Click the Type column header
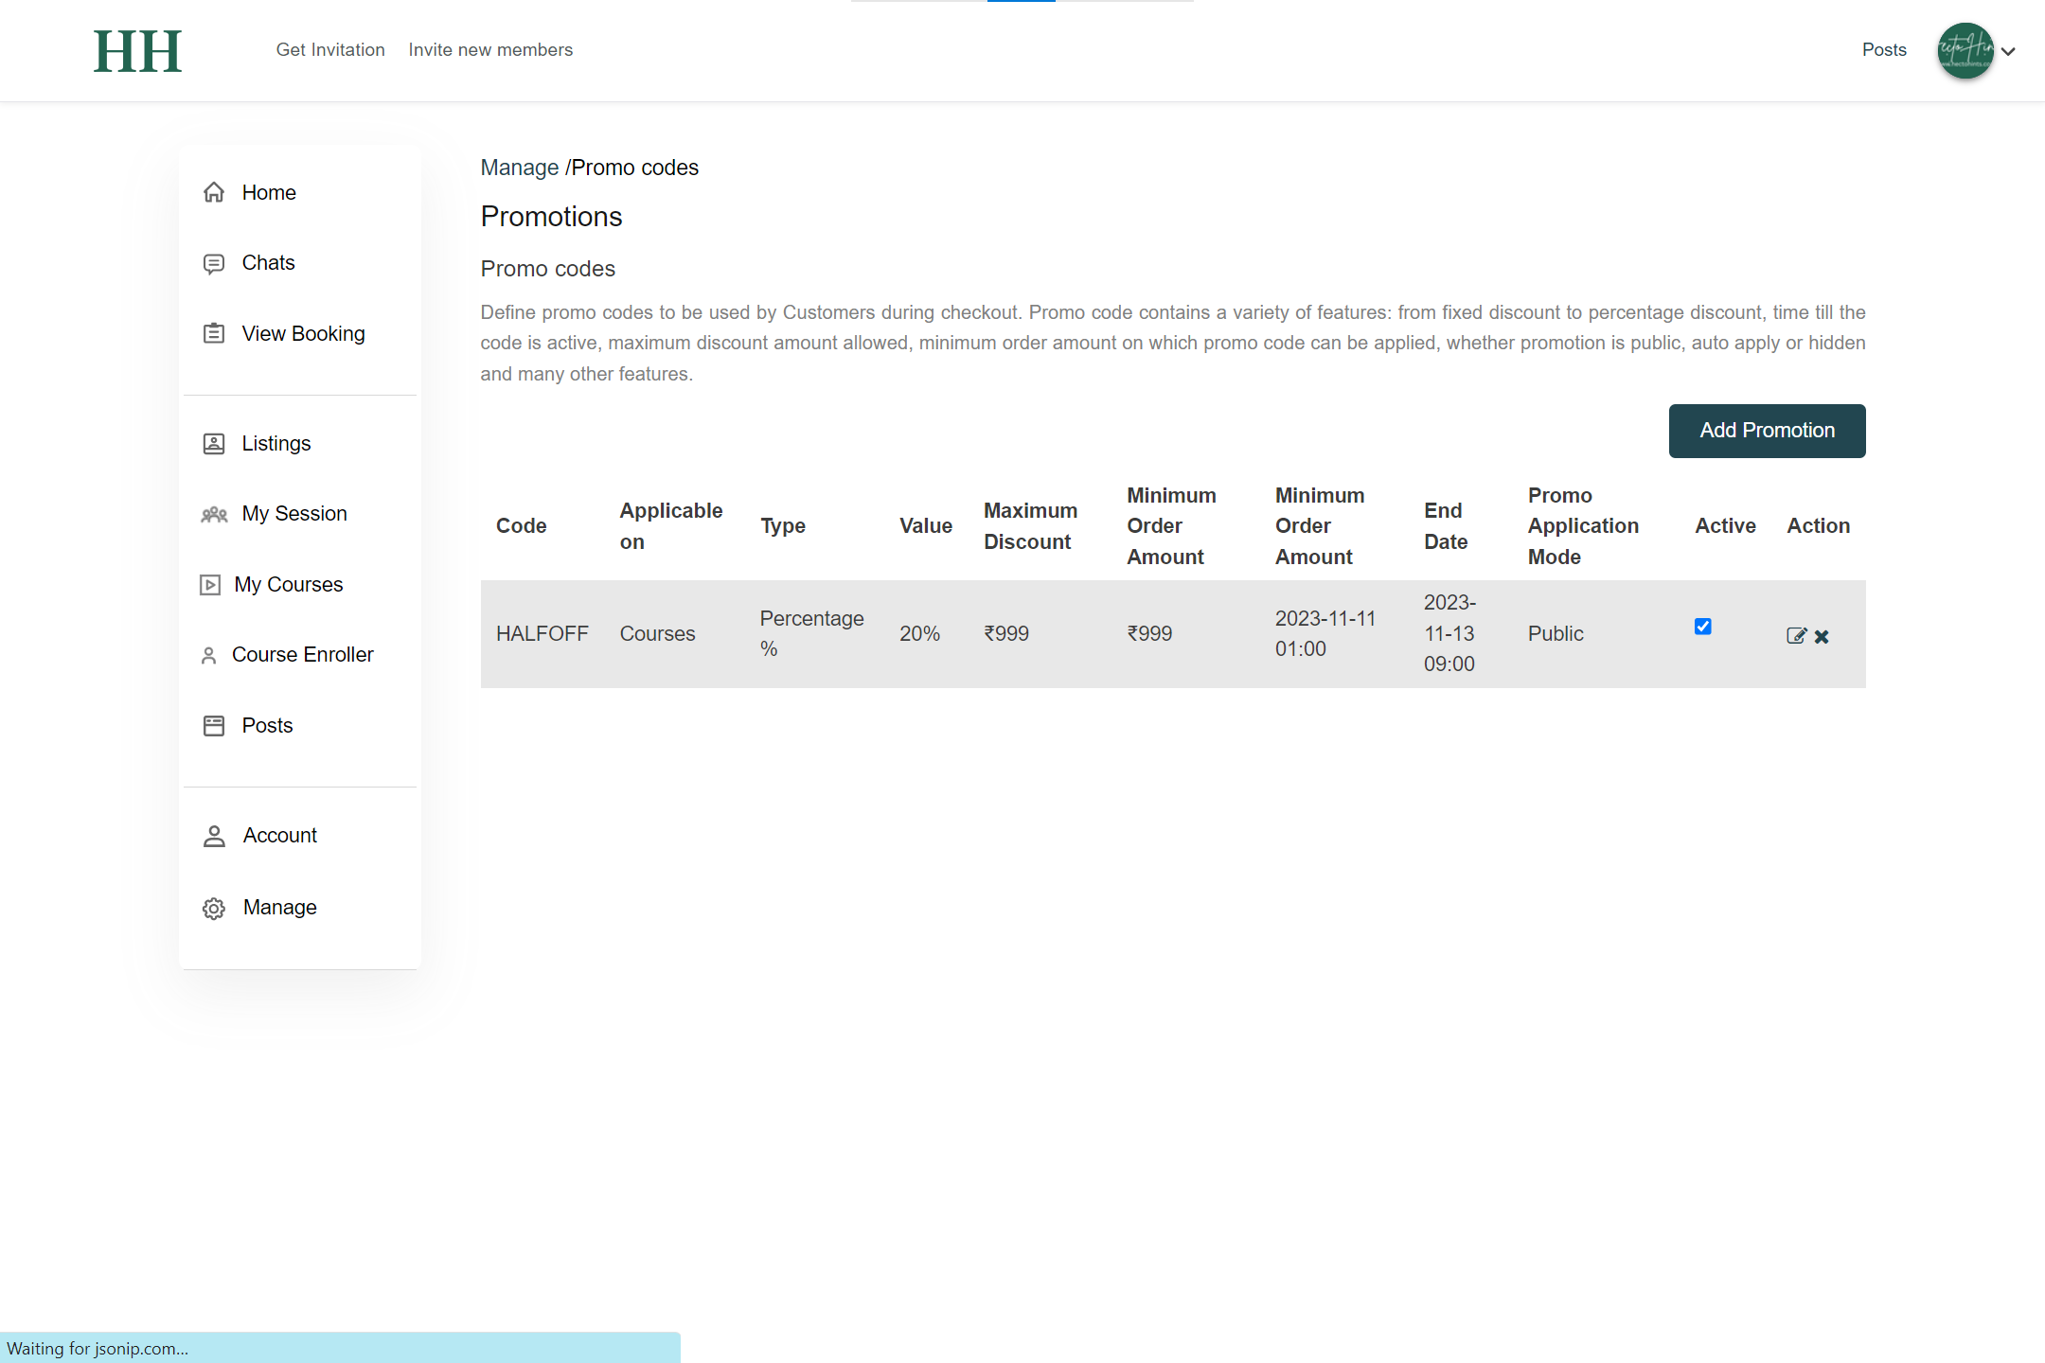The width and height of the screenshot is (2045, 1363). pos(783,525)
